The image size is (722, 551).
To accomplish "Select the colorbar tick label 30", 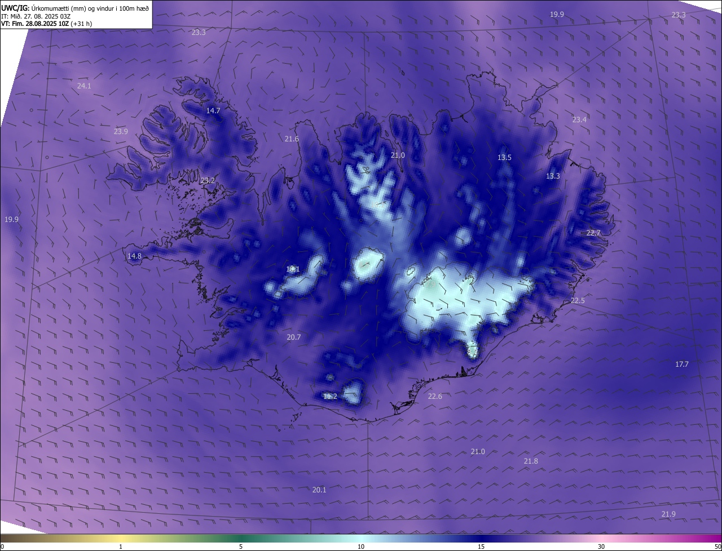I will point(601,547).
